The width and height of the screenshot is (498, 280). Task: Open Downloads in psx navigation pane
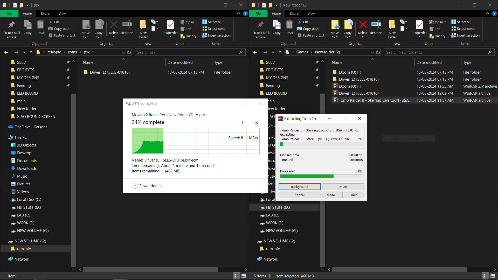point(27,169)
